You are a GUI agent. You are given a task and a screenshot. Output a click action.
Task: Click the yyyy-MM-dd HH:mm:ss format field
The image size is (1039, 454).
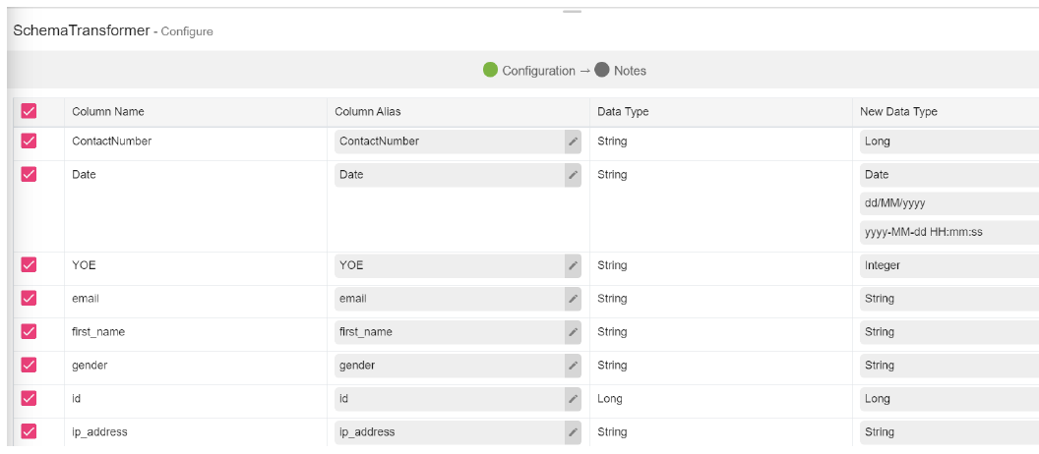pos(948,233)
